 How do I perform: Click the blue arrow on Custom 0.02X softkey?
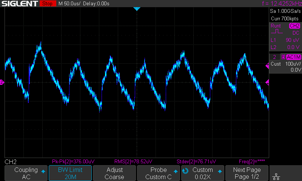coord(220,171)
